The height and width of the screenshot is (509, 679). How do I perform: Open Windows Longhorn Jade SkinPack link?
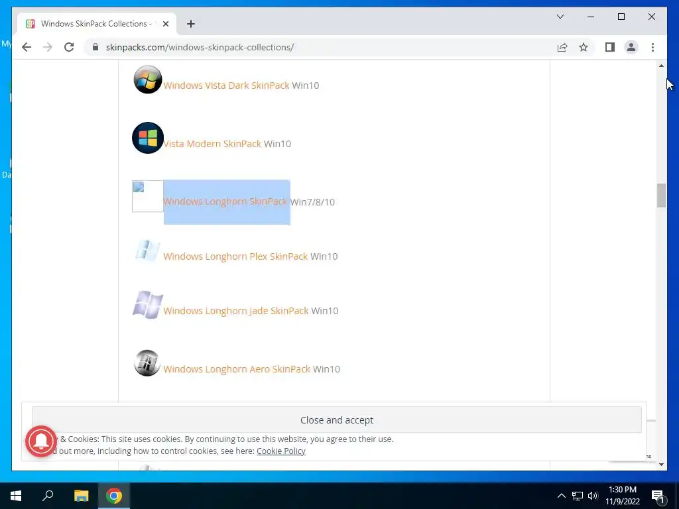[235, 311]
